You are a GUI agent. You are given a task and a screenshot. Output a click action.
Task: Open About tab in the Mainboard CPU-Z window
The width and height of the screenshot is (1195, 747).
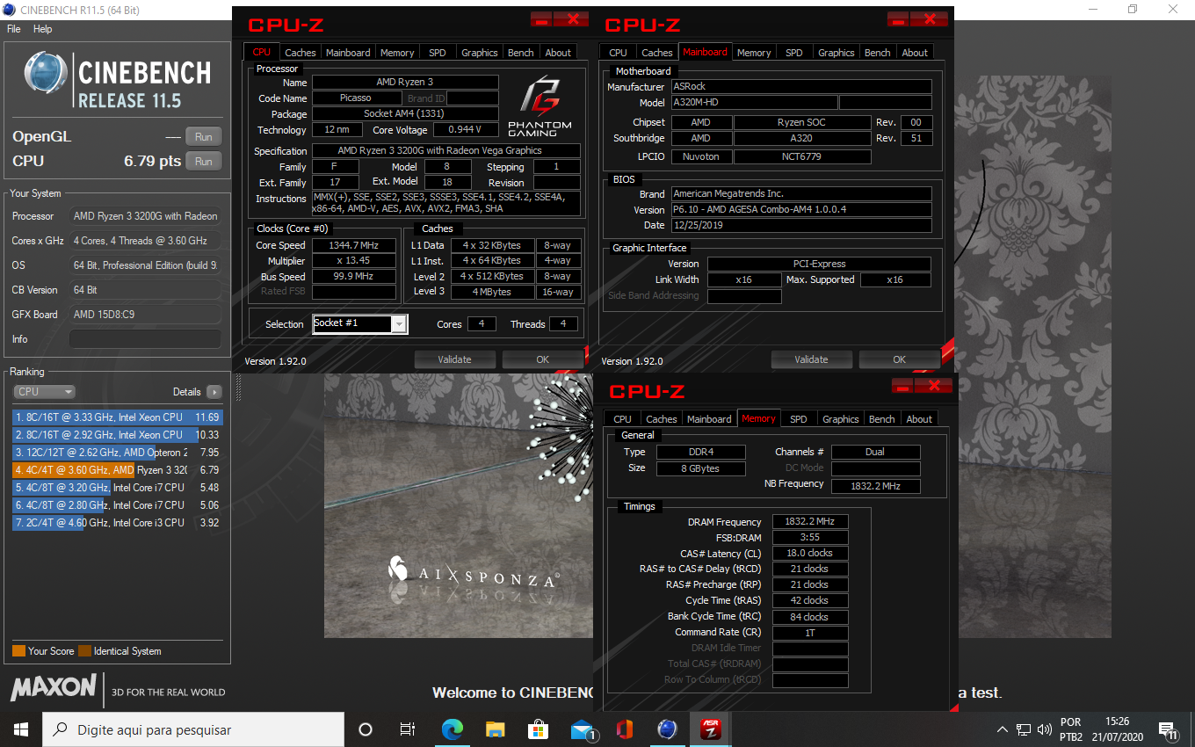(915, 53)
